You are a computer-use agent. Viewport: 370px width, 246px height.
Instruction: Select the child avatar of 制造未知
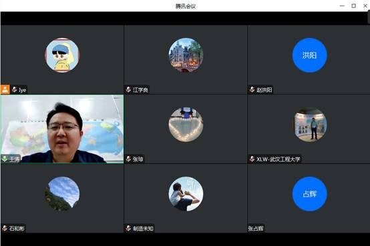click(186, 194)
